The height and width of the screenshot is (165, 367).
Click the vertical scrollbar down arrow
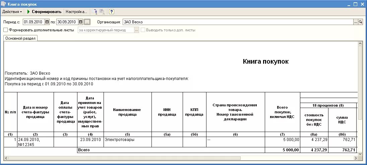point(360,154)
